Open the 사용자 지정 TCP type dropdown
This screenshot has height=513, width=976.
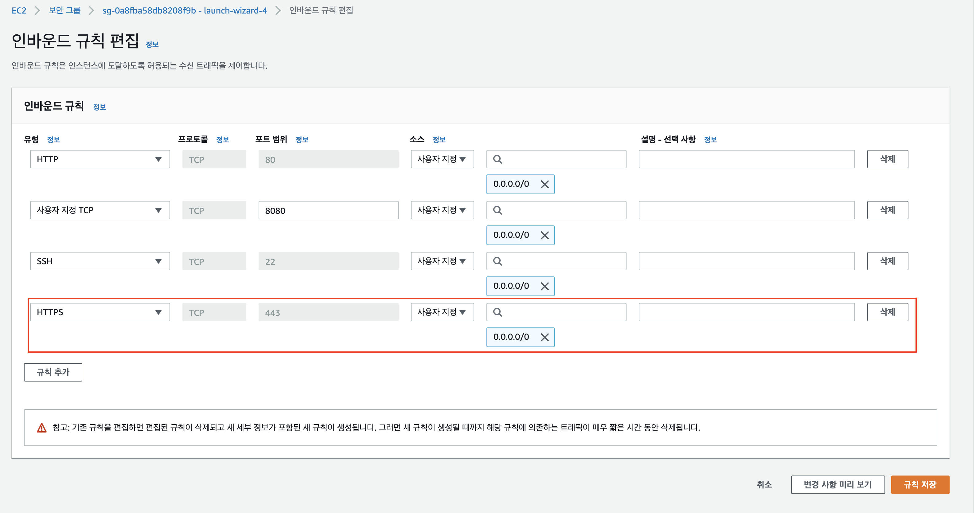click(100, 210)
